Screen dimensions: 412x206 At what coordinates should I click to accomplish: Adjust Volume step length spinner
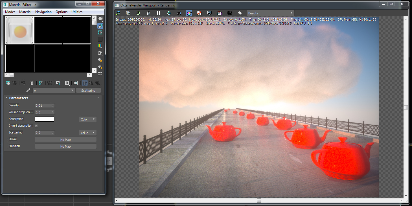[x=53, y=112]
